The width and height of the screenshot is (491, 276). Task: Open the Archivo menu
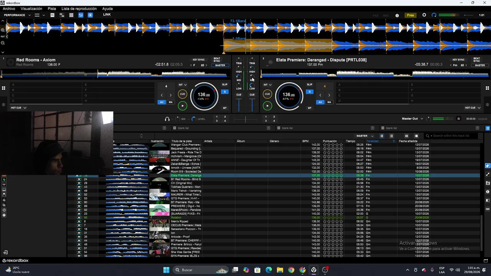[9, 8]
